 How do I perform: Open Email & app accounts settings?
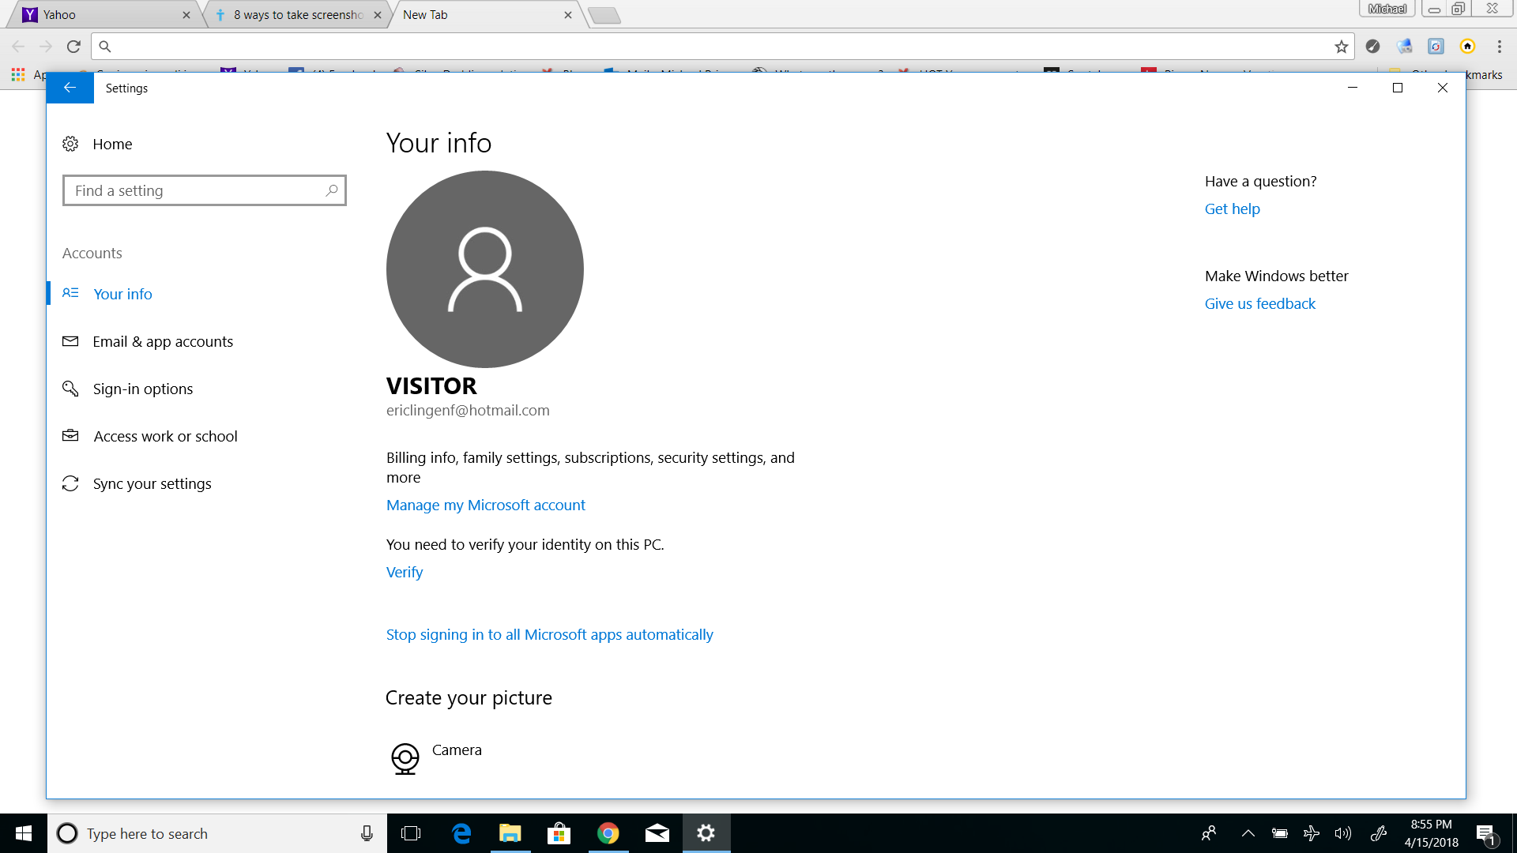pyautogui.click(x=163, y=341)
